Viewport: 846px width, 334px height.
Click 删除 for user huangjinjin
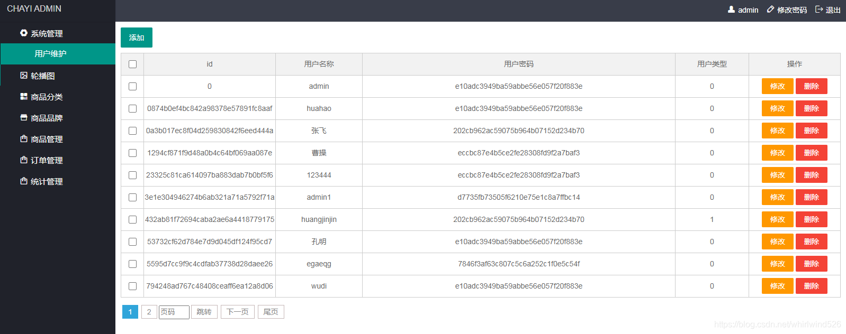(x=812, y=219)
